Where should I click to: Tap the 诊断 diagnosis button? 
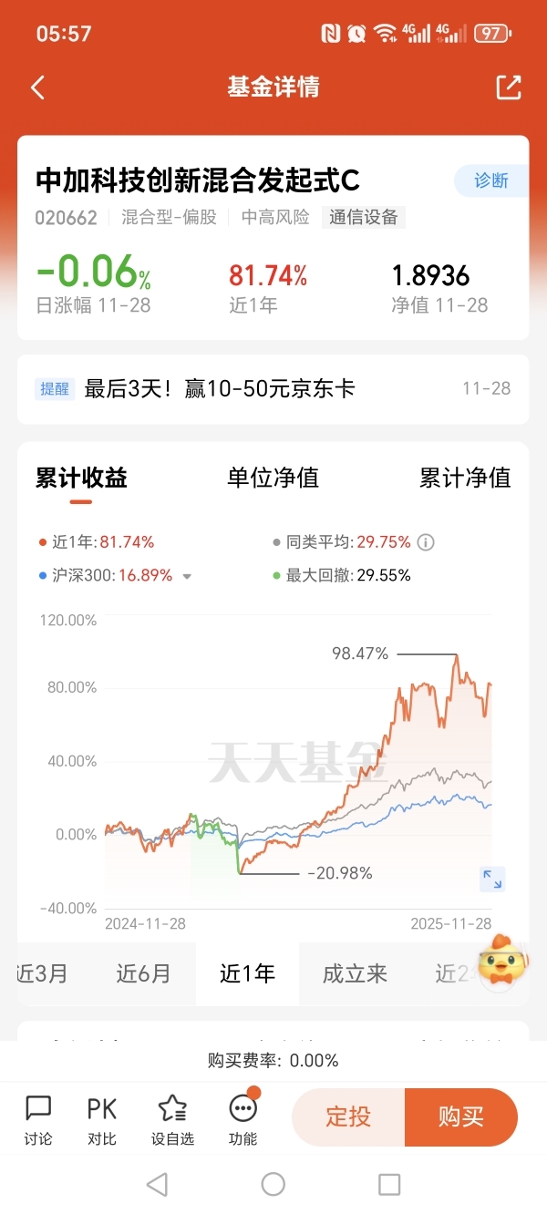coord(490,180)
